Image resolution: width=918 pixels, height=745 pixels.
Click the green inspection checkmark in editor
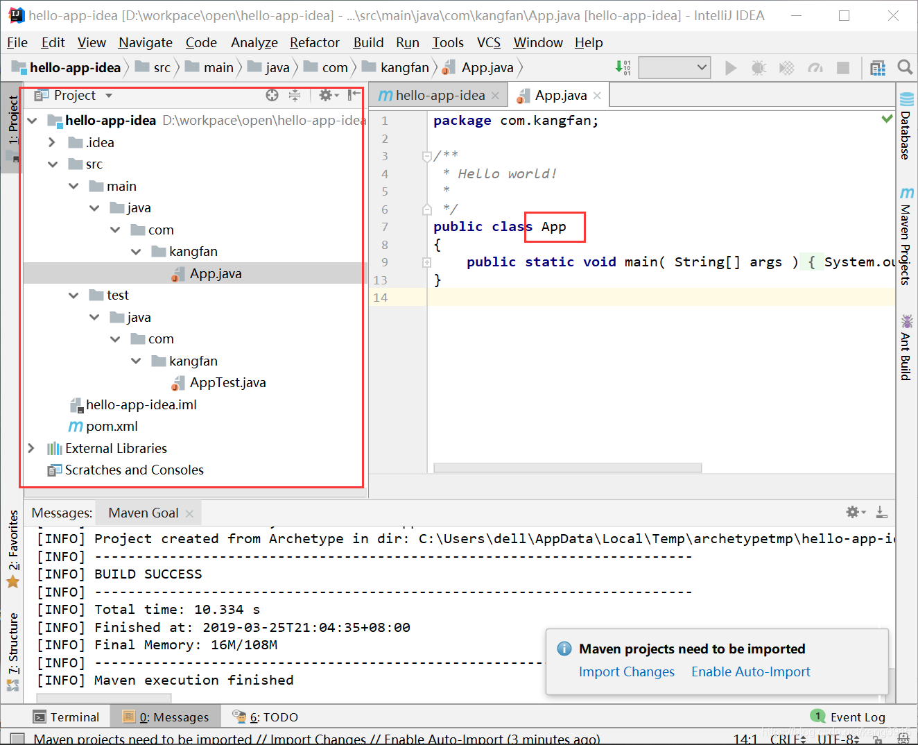[887, 119]
